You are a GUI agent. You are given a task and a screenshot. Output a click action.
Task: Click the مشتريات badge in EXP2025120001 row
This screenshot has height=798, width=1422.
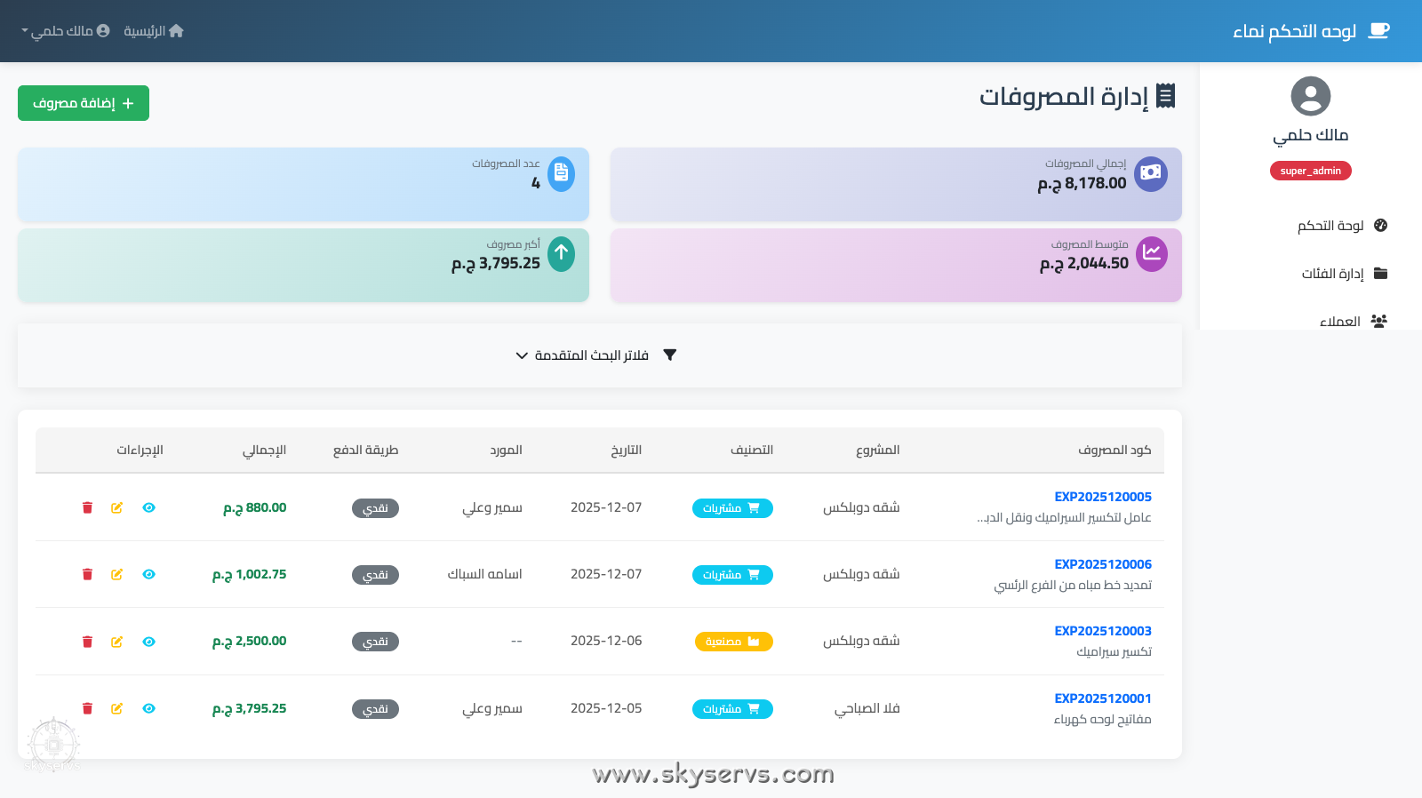[x=732, y=709]
